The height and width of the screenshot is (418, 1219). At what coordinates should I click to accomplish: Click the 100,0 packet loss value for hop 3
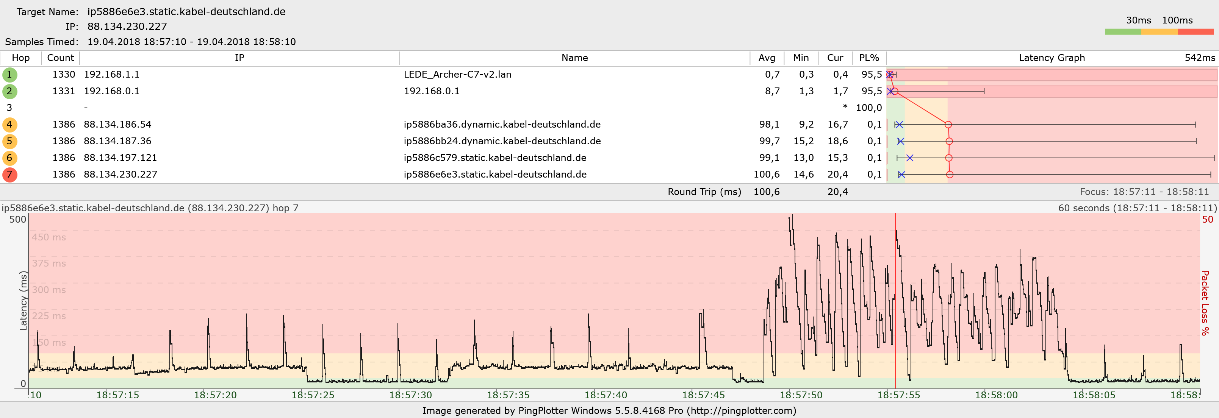(869, 108)
